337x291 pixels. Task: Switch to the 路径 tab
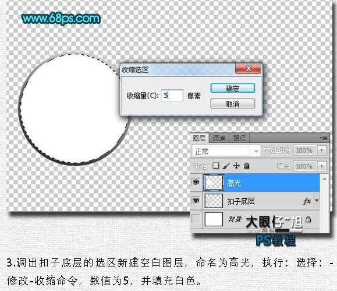click(x=239, y=138)
